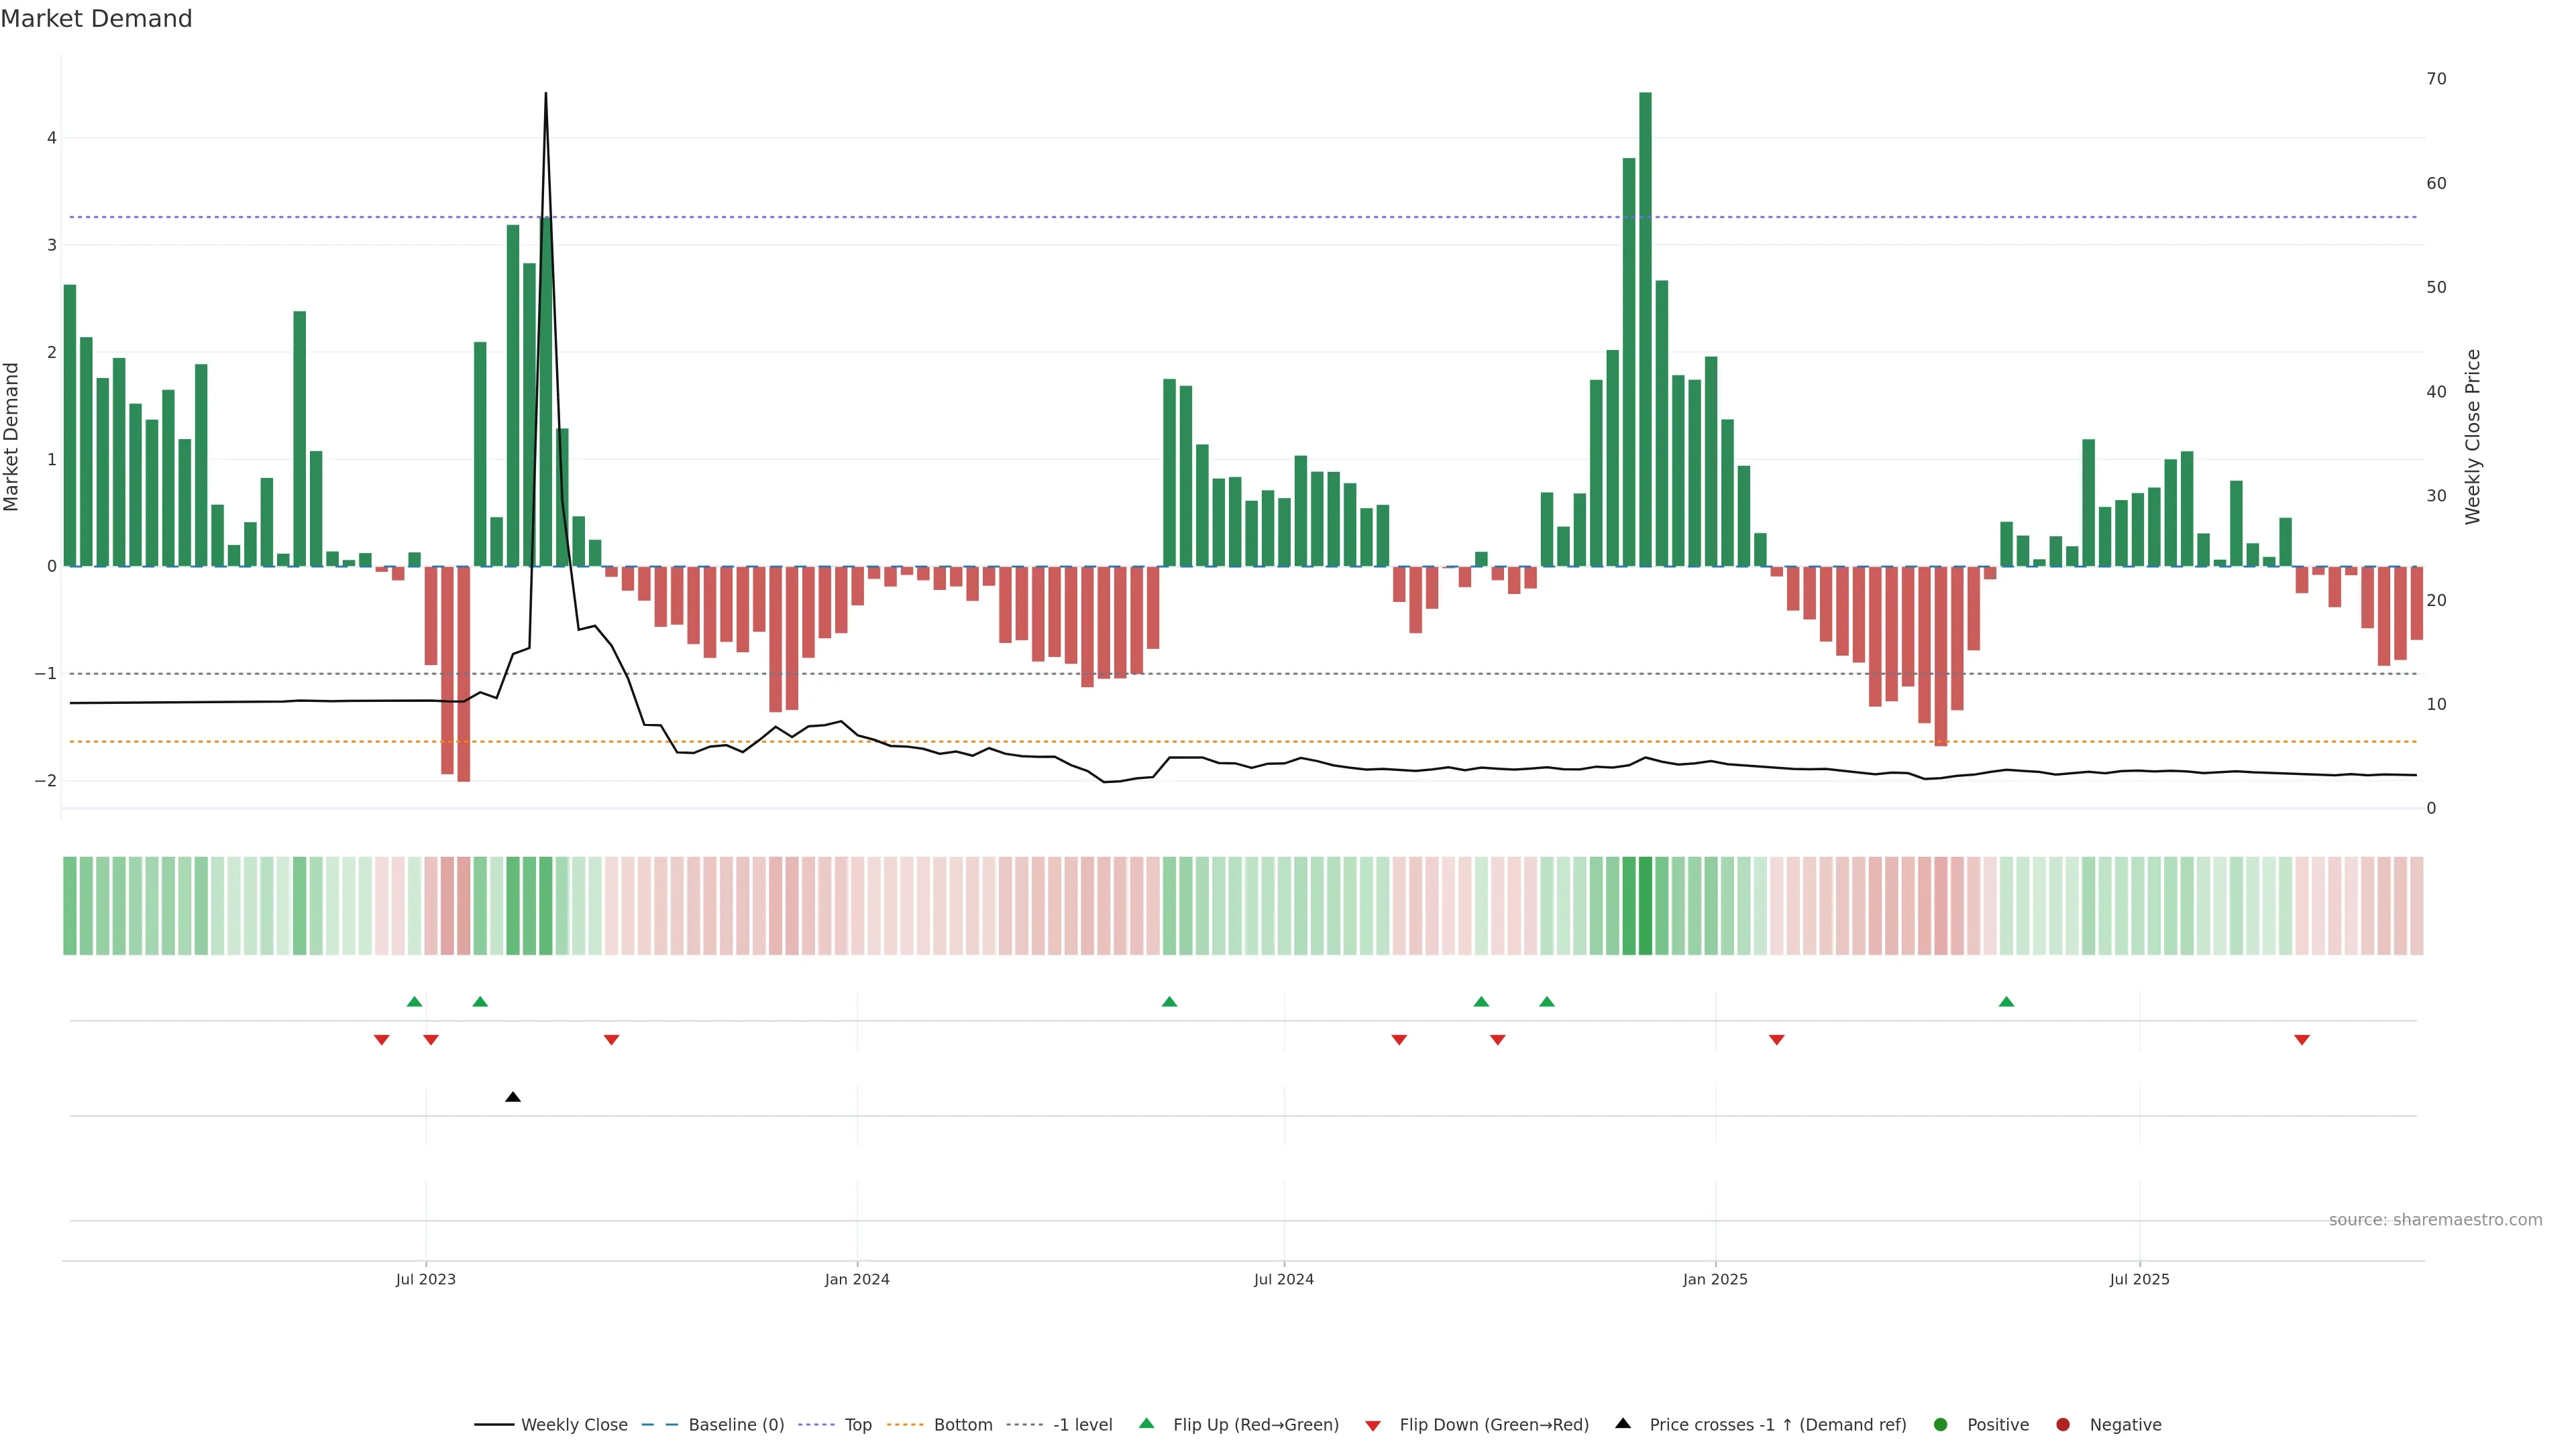Click the black Price crosses -1 legend triangle
The width and height of the screenshot is (2576, 1448).
click(1623, 1423)
